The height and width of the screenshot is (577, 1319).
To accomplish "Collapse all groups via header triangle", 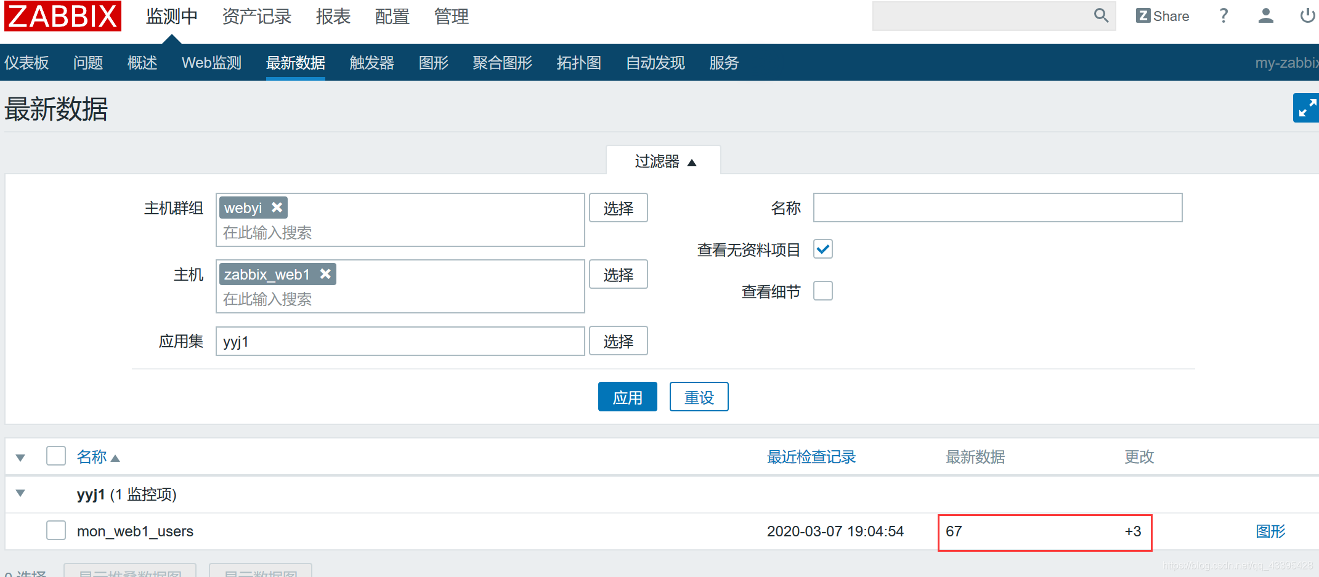I will (20, 458).
